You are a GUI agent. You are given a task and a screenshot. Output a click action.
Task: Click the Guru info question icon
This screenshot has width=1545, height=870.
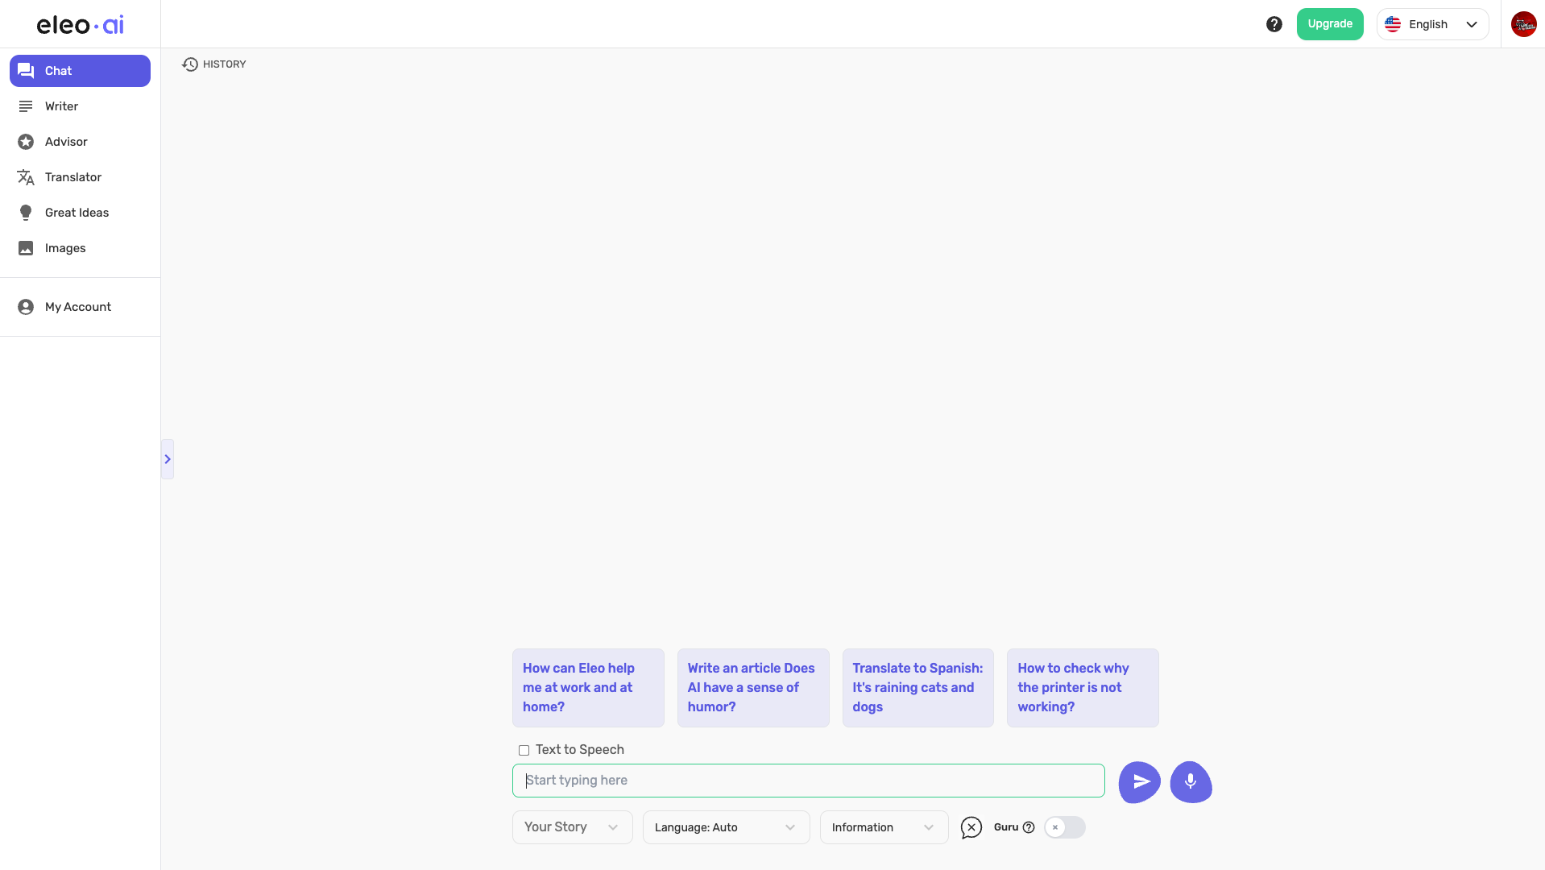coord(1029,827)
